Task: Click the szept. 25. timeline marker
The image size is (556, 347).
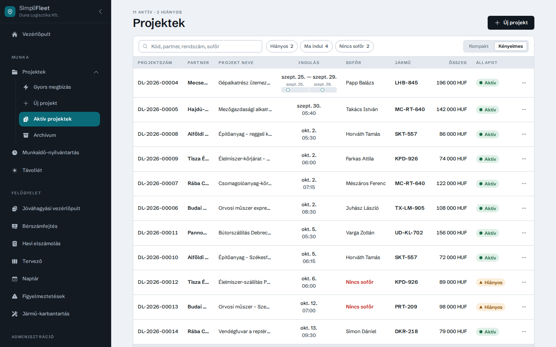Action: coord(288,90)
